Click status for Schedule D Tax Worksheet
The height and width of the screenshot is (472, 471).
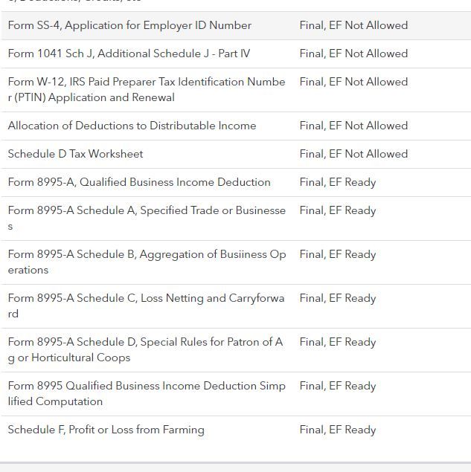(353, 154)
